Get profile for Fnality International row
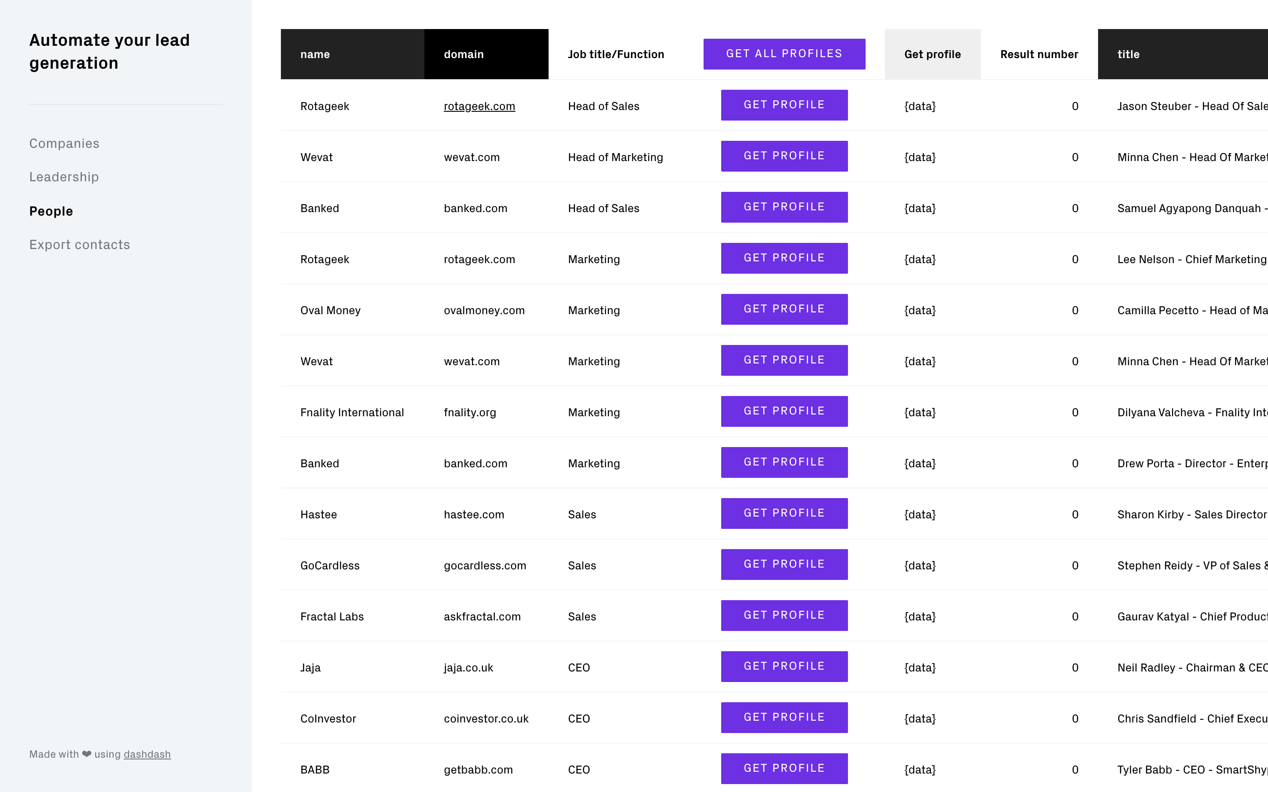The width and height of the screenshot is (1268, 792). pos(784,411)
